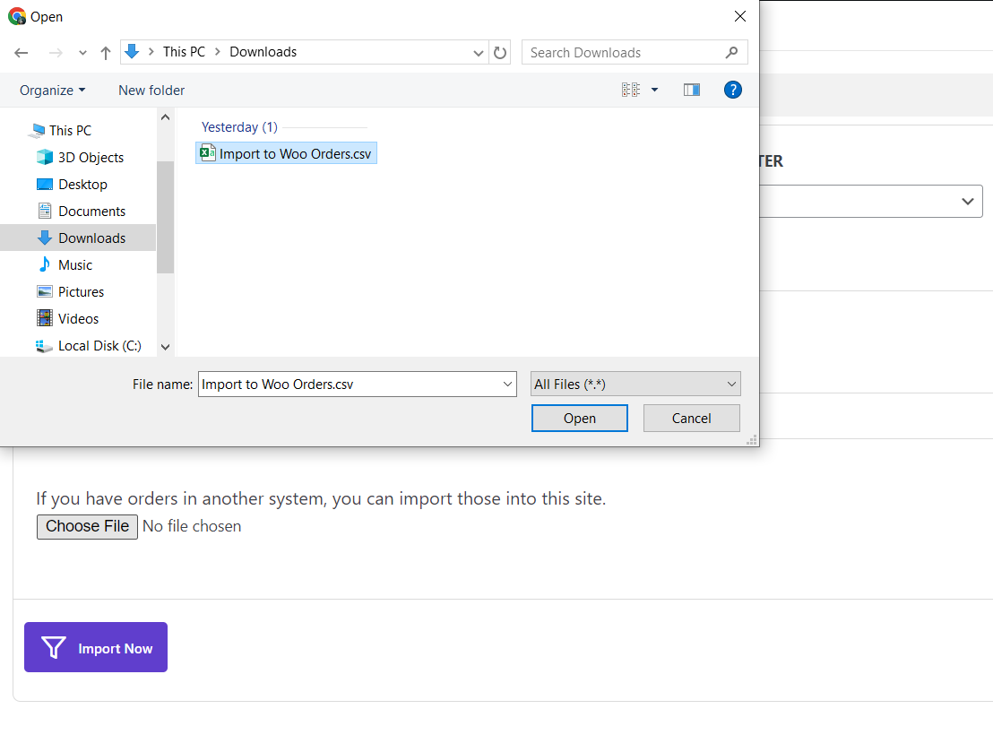Expand the view options dropdown arrow
Image resolution: width=993 pixels, height=752 pixels.
[x=654, y=90]
